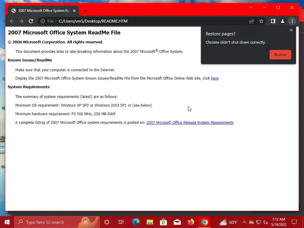The height and width of the screenshot is (228, 304).
Task: Minimize the Chrome window
Action: coord(265,7)
